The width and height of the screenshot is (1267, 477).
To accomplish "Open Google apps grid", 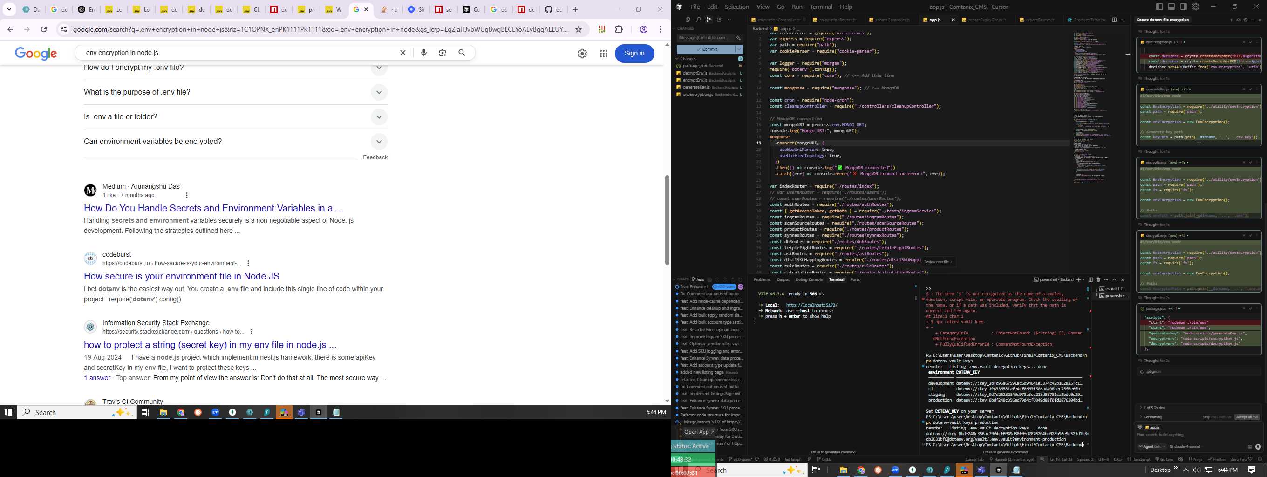I will [x=604, y=54].
